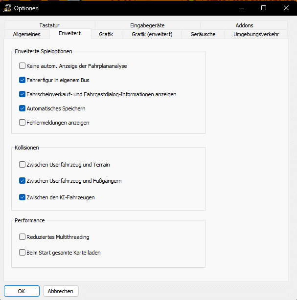This screenshot has height=300, width=297.
Task: Enable 'Keine autom. Anzeige der Fahrplananalyse'
Action: tap(22, 65)
